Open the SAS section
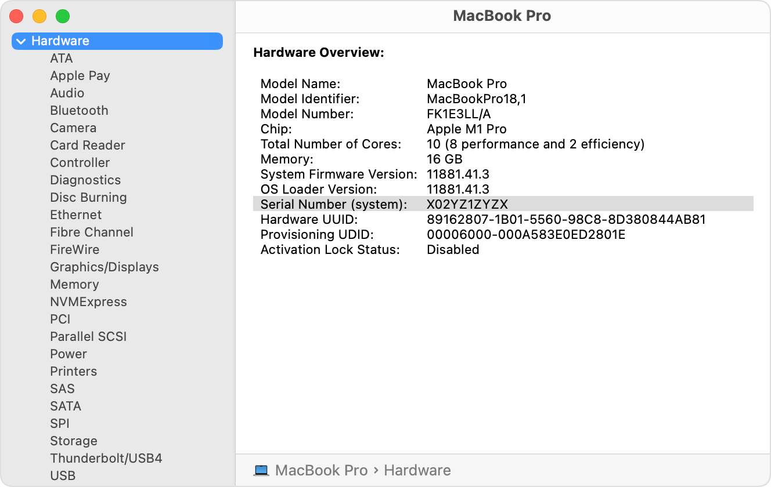771x487 pixels. (63, 389)
